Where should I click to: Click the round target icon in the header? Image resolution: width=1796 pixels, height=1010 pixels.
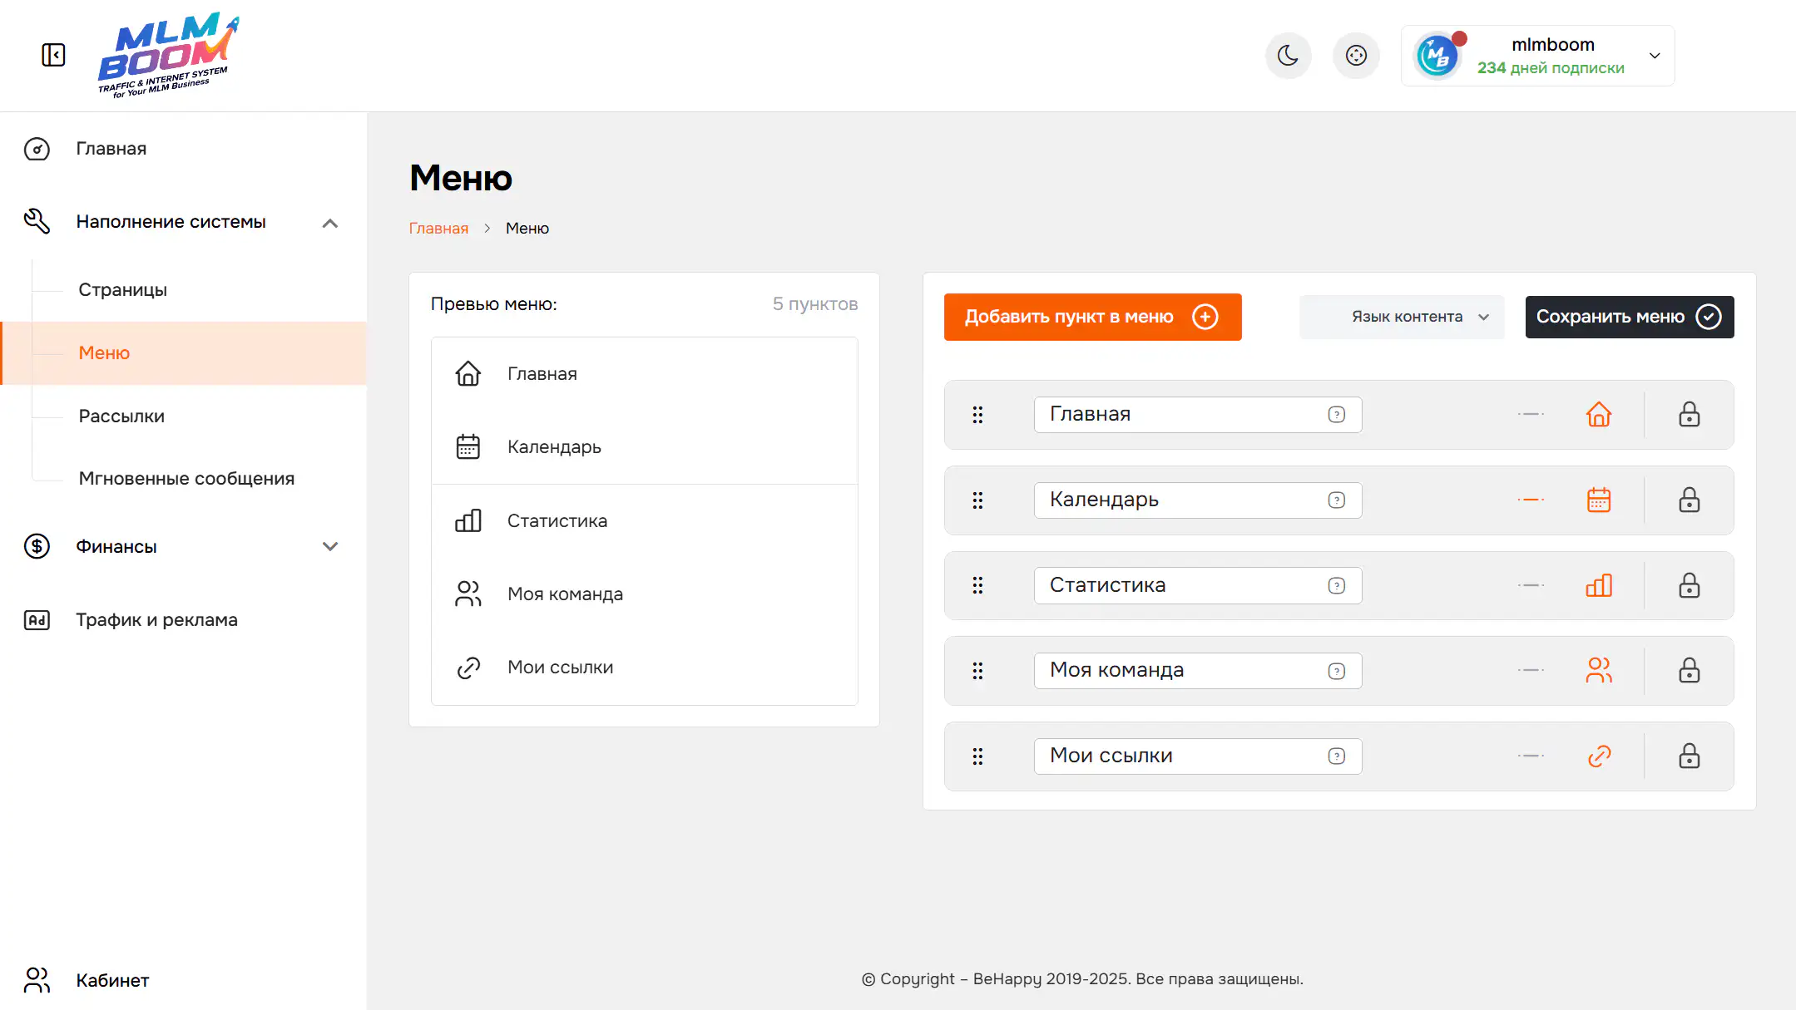[1356, 56]
